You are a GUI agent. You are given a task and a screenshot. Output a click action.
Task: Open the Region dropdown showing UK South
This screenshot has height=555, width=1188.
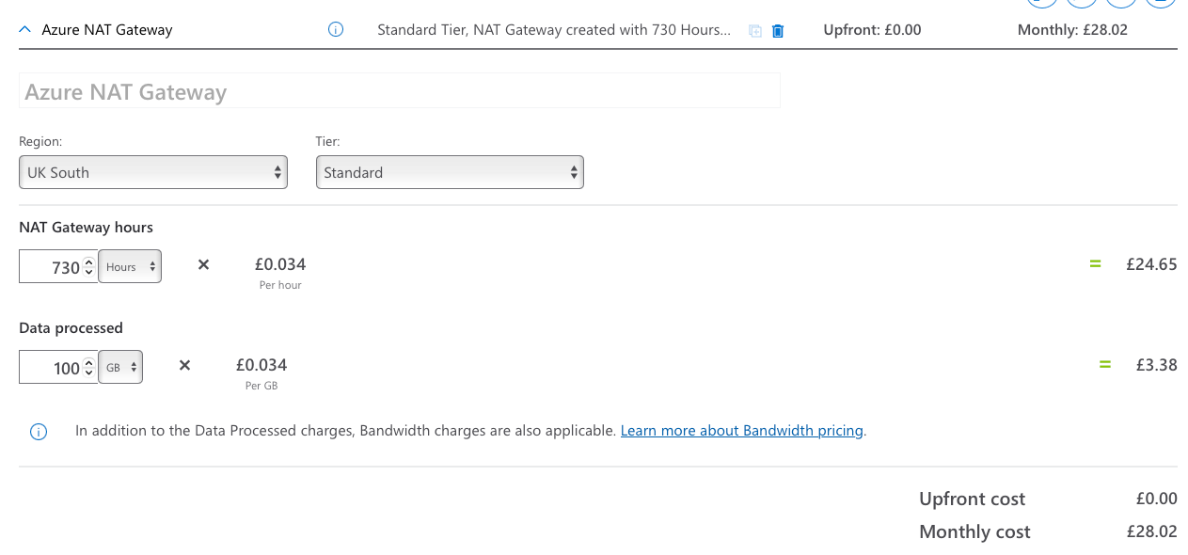point(153,172)
